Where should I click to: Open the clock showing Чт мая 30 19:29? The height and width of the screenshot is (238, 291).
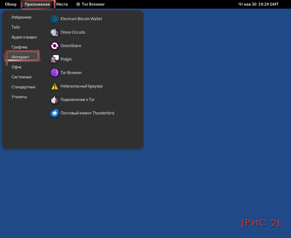[258, 4]
